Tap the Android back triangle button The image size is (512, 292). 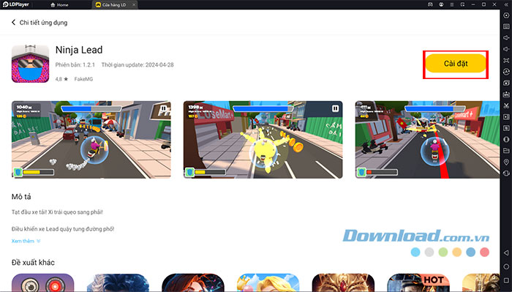[x=506, y=252]
